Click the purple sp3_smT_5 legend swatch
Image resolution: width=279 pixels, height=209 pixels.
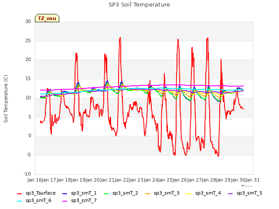coord(231,193)
